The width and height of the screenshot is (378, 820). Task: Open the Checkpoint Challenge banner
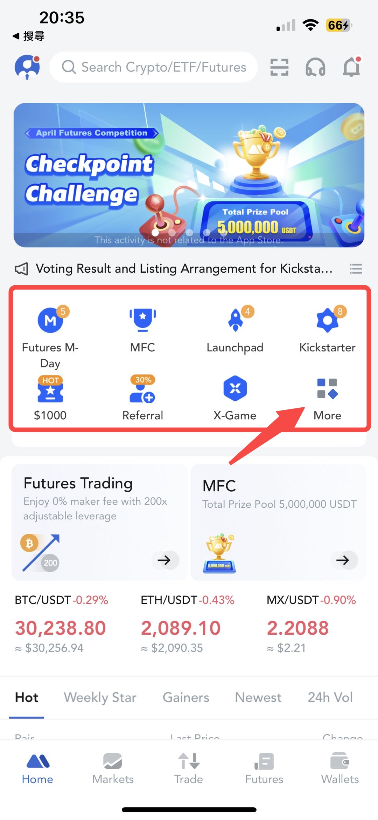point(189,175)
